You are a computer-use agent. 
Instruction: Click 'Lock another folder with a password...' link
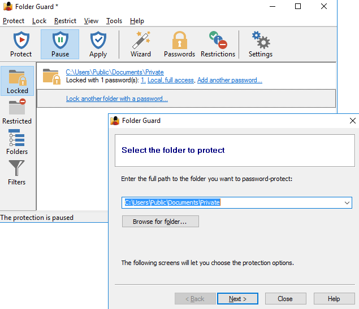[x=117, y=99]
